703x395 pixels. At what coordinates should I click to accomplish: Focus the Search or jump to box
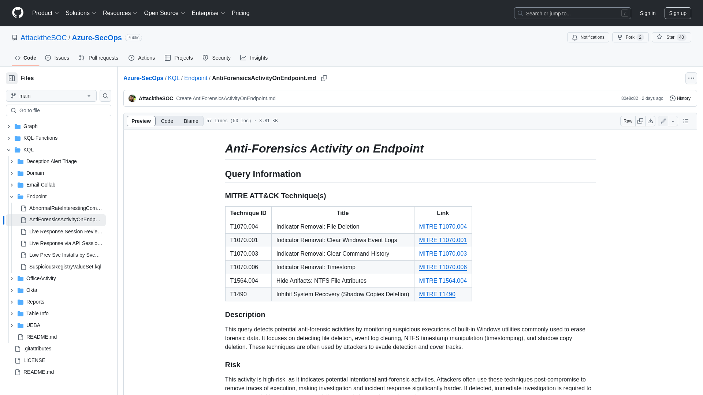[572, 13]
